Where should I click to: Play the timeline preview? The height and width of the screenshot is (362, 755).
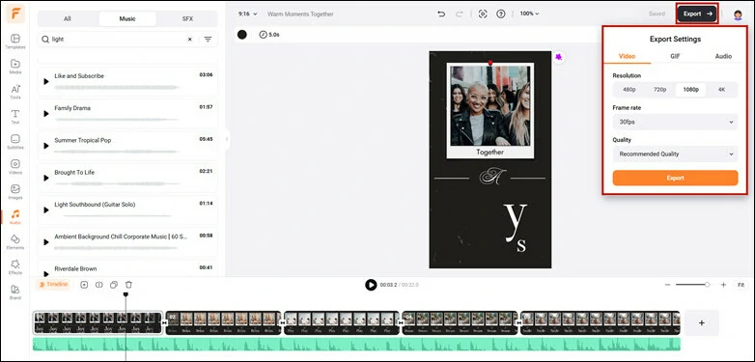[371, 285]
